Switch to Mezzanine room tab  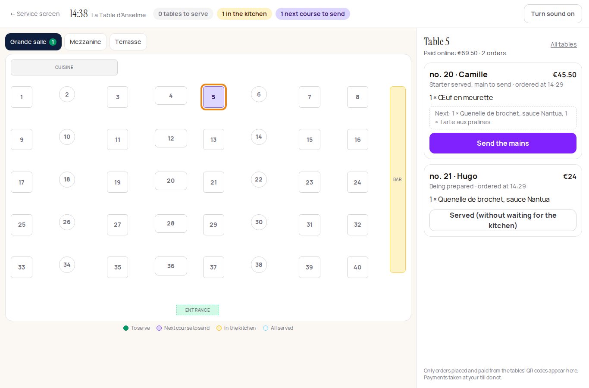point(85,42)
